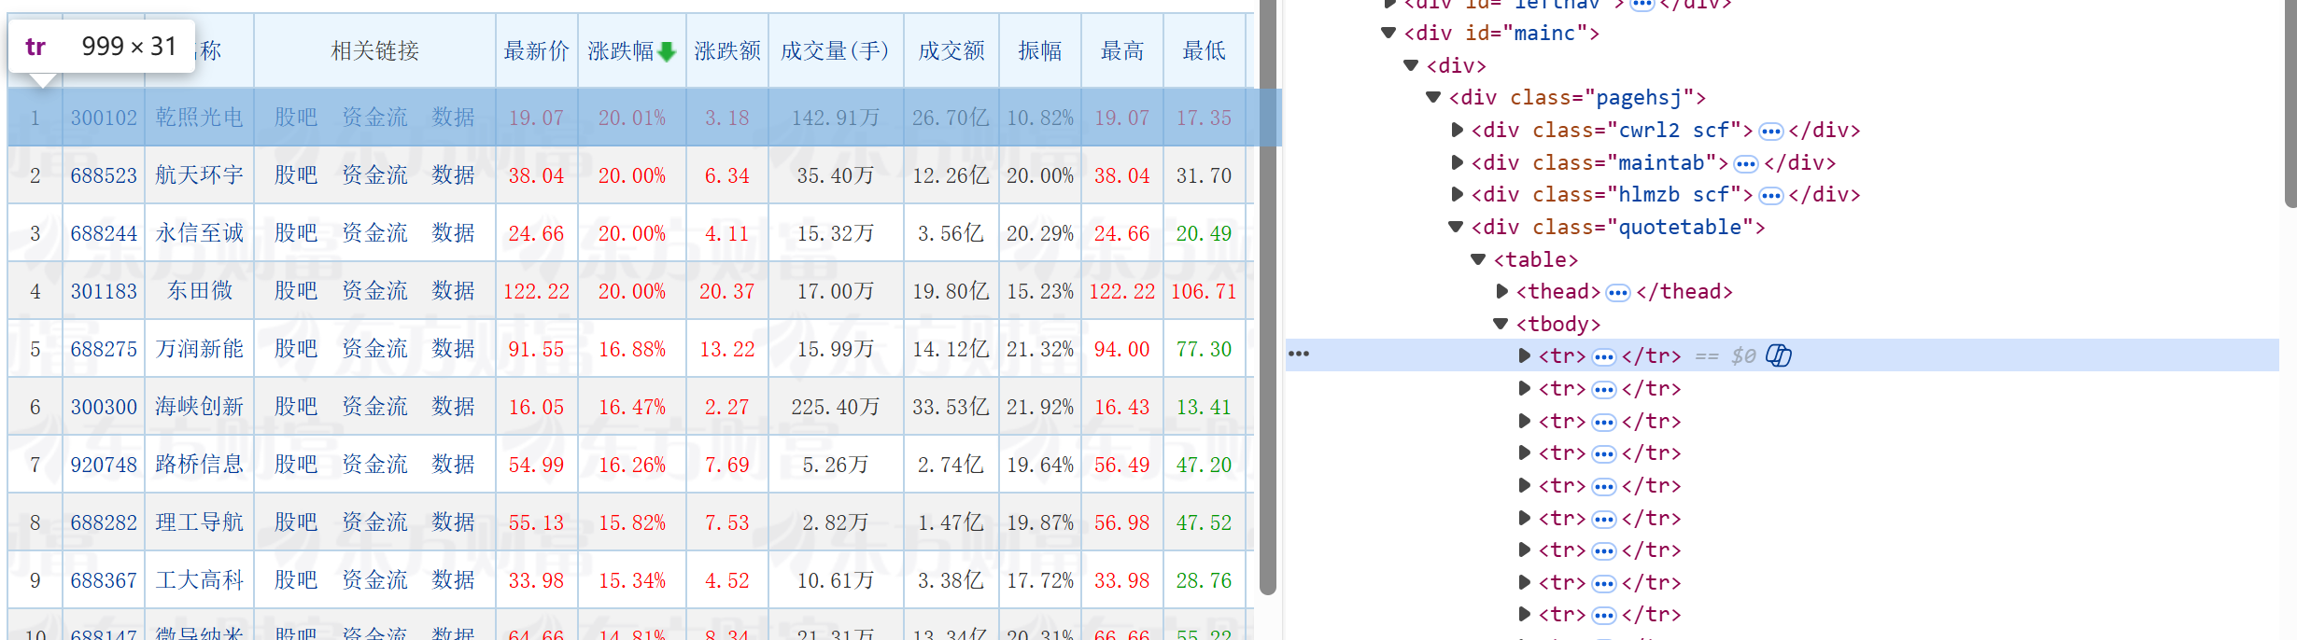Click the page vertical scrollbar thumb
The image size is (2297, 640).
pyautogui.click(x=1268, y=297)
